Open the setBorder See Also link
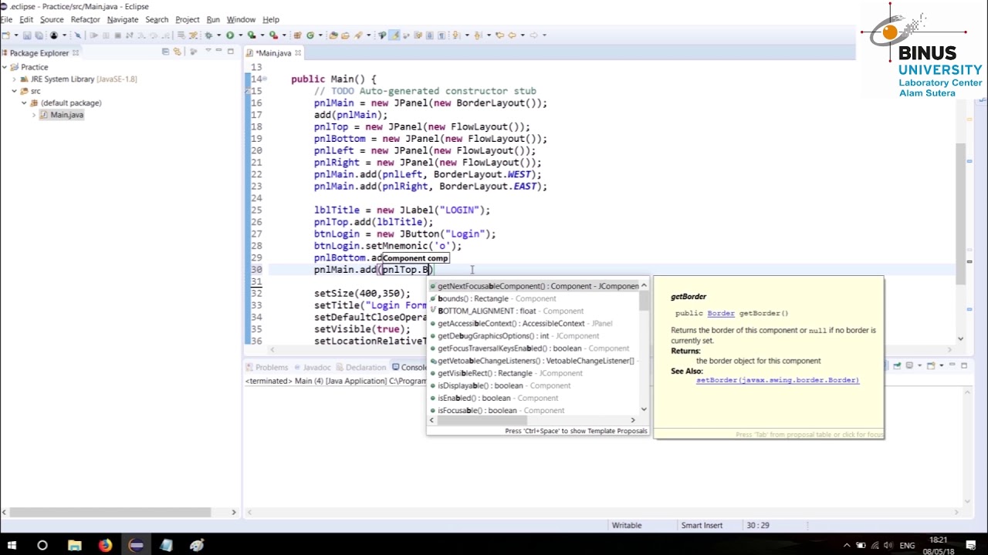 777,380
